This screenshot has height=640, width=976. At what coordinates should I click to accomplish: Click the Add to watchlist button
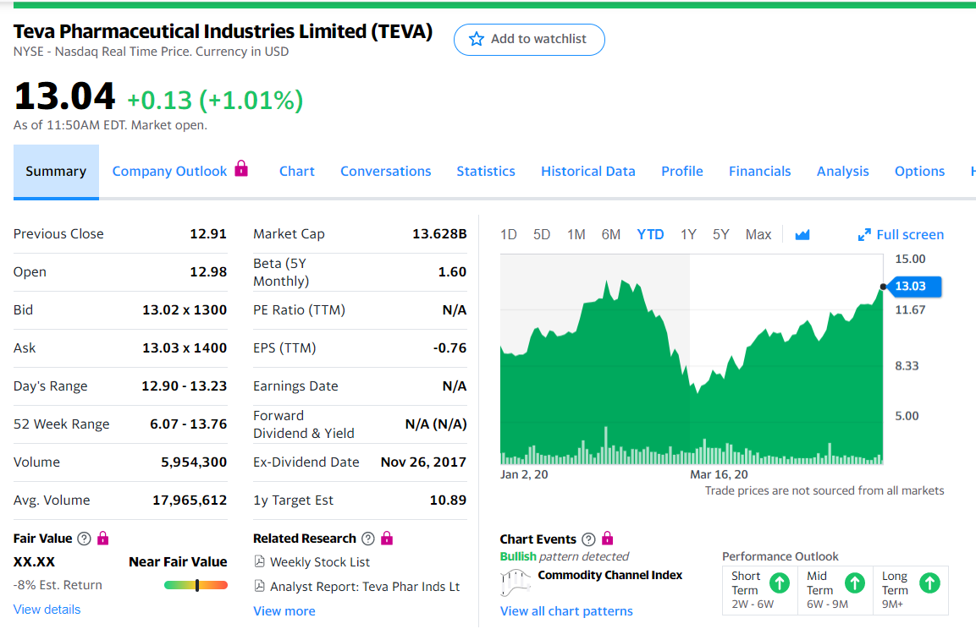529,39
